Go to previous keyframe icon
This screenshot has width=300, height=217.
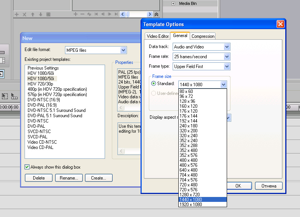click(x=103, y=14)
